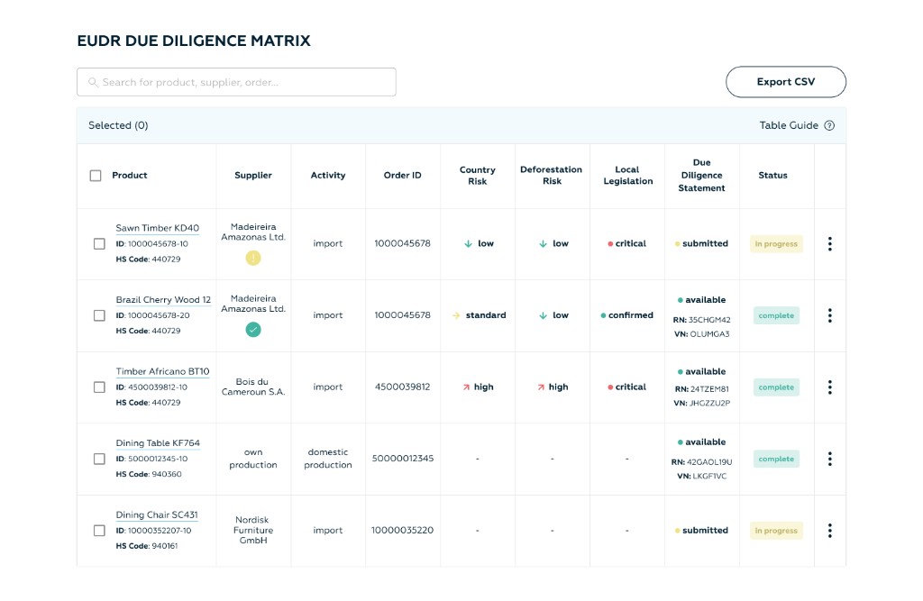
Task: Click the Activity column header
Action: click(328, 176)
